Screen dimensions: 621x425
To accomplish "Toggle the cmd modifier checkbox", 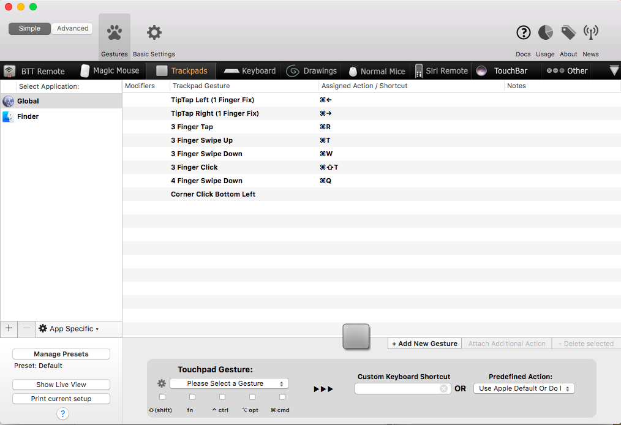I will tap(282, 397).
